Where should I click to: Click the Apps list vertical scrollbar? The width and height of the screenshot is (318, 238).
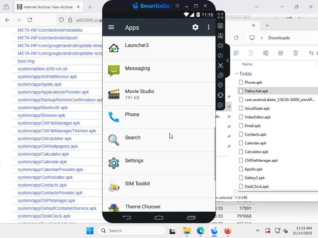[x=215, y=154]
